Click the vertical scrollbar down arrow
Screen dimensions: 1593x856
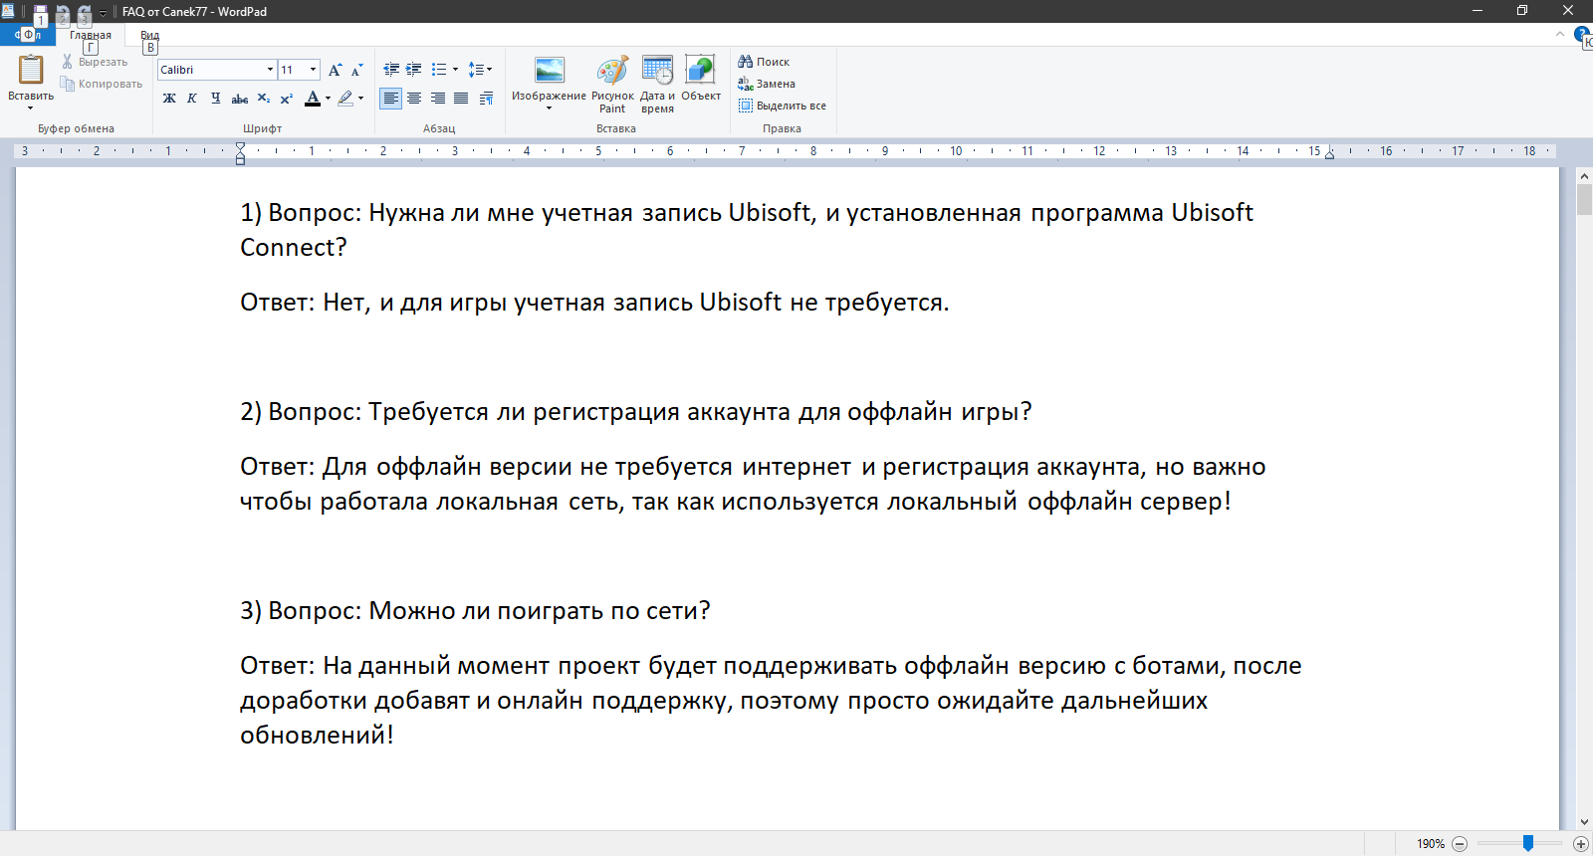[1584, 822]
